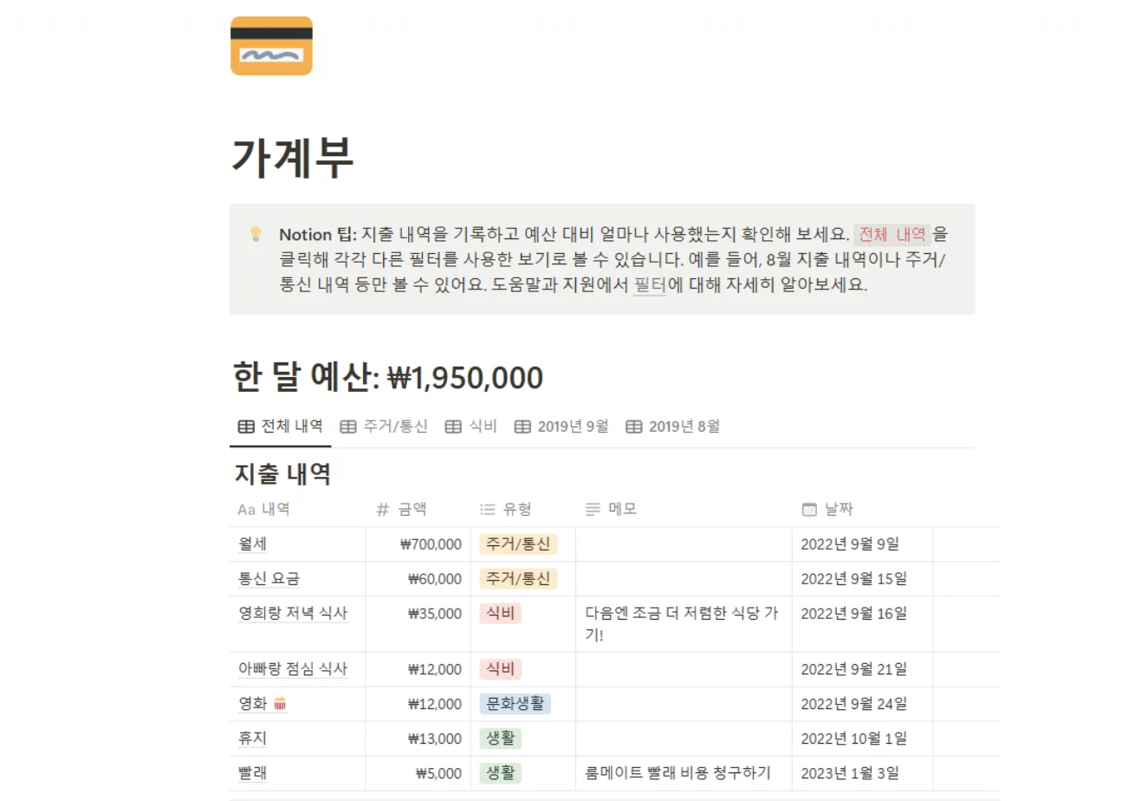This screenshot has height=801, width=1122.
Task: Click the list icon on the 유형 column header
Action: [488, 509]
